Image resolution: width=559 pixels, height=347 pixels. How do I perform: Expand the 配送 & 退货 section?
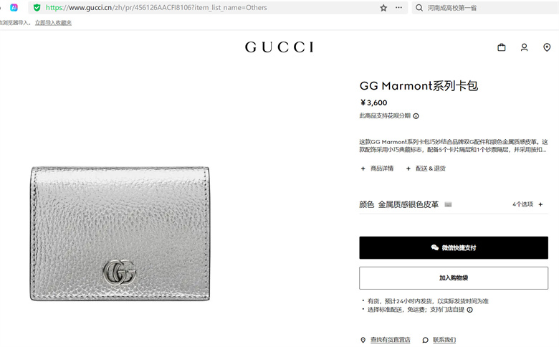click(426, 168)
